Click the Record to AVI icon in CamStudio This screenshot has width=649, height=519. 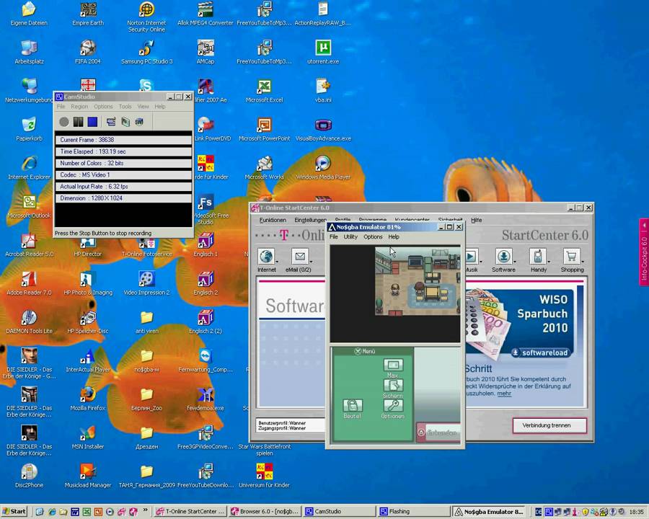click(x=125, y=122)
